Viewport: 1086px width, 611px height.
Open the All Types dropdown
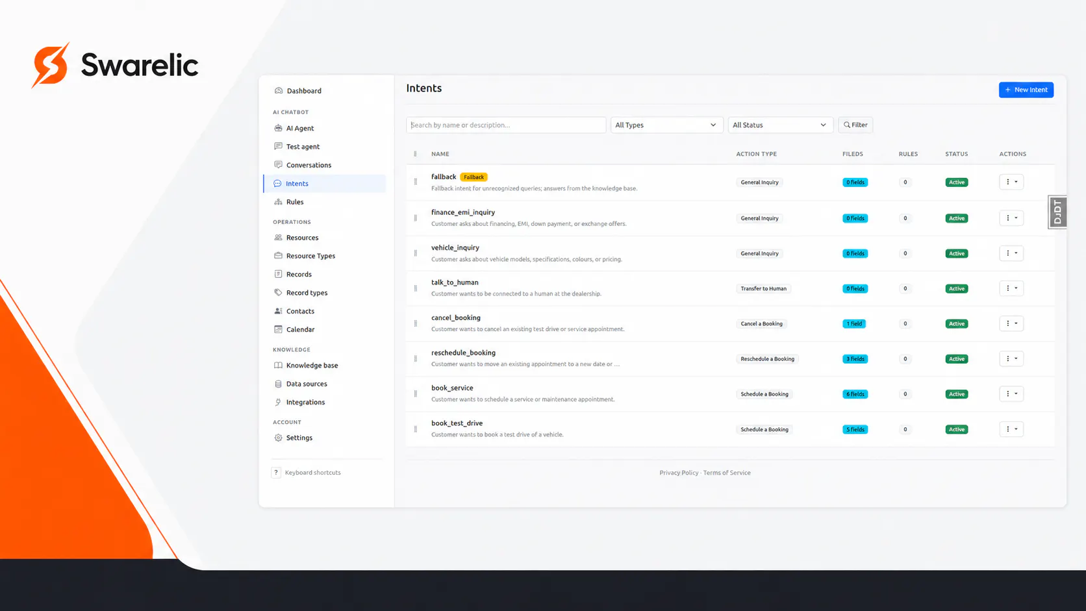tap(666, 125)
